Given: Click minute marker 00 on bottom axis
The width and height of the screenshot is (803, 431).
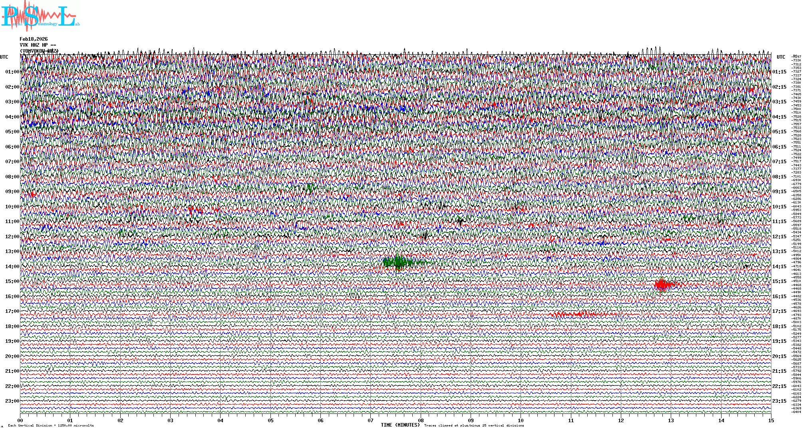Looking at the screenshot, I should pyautogui.click(x=20, y=421).
